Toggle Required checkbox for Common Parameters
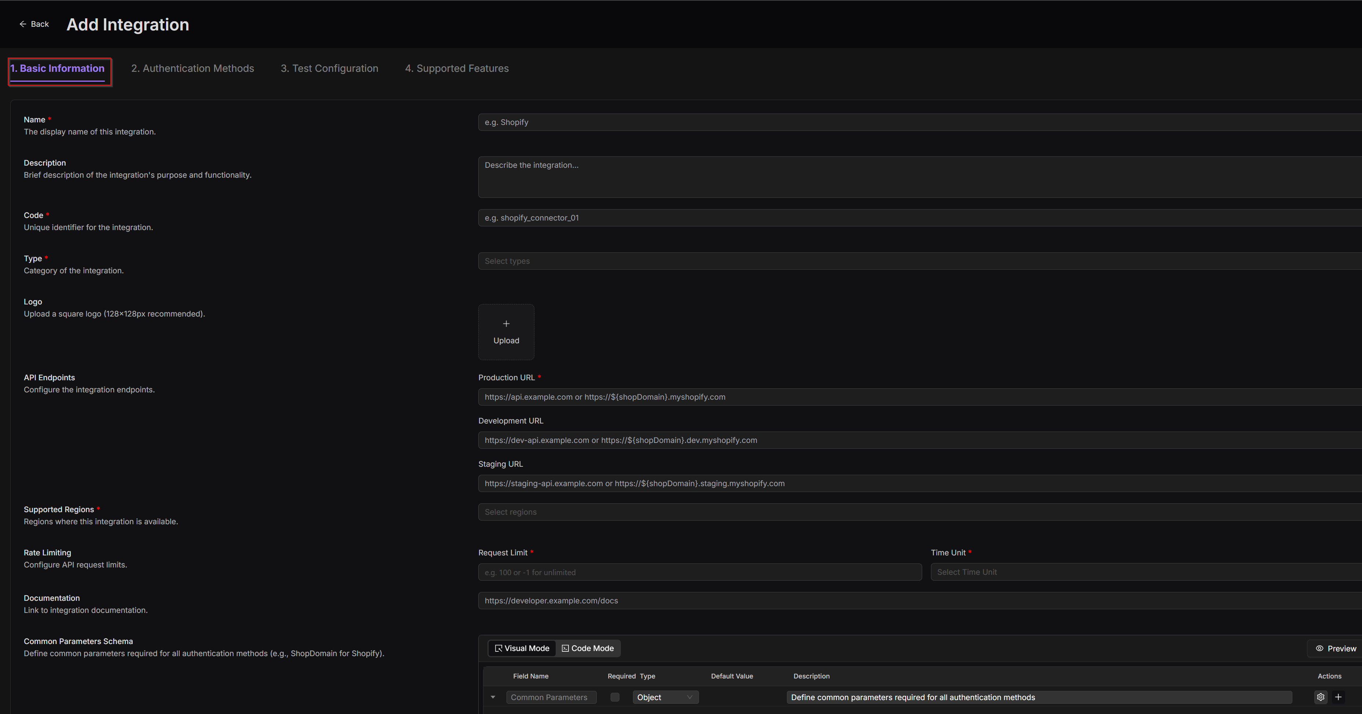This screenshot has height=714, width=1362. [614, 697]
